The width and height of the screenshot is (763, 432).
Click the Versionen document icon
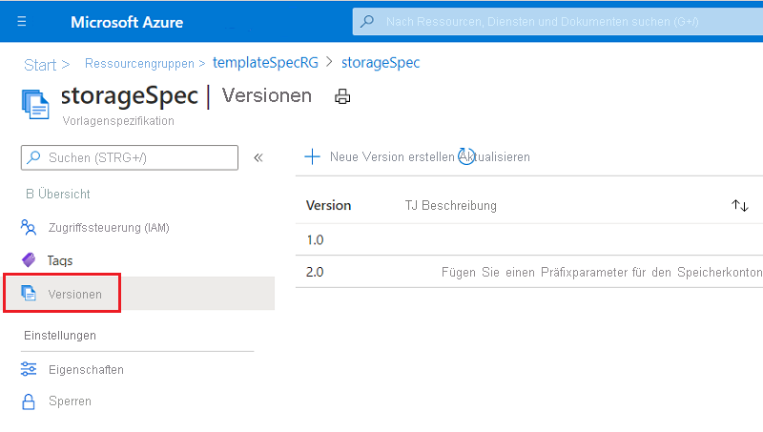click(29, 293)
